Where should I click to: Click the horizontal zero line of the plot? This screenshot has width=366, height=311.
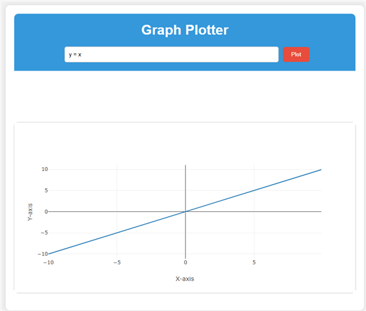[257, 211]
